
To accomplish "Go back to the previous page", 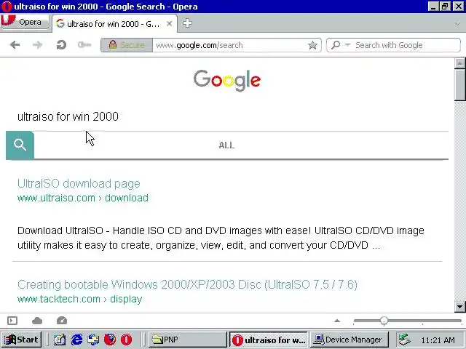I will point(15,45).
